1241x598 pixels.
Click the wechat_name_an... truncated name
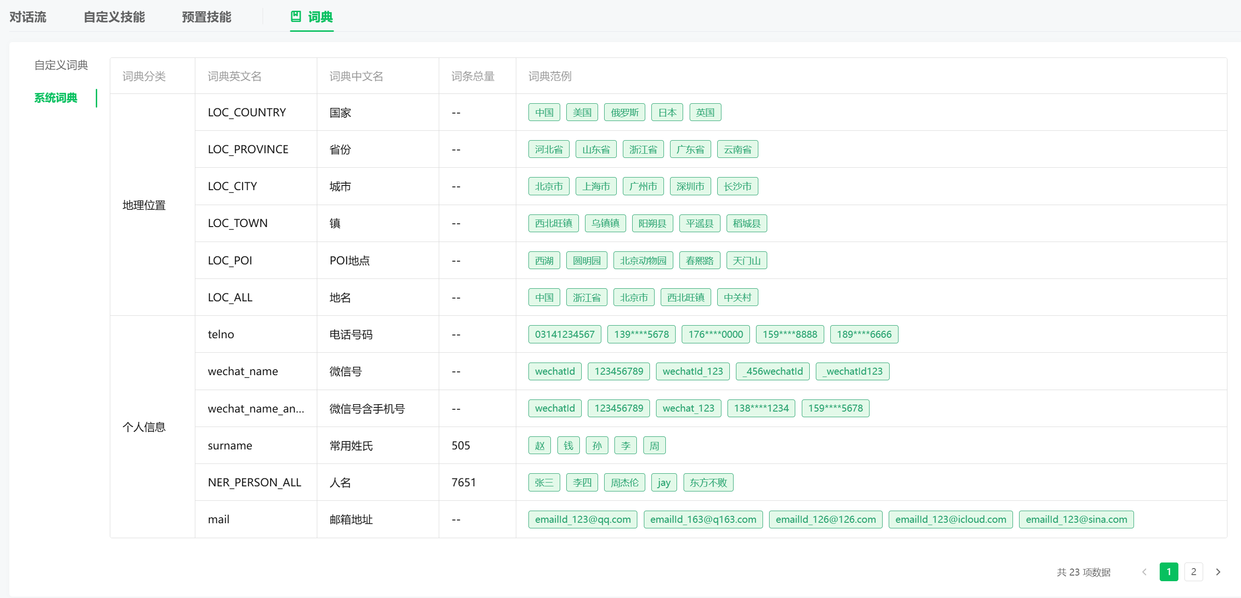(256, 409)
